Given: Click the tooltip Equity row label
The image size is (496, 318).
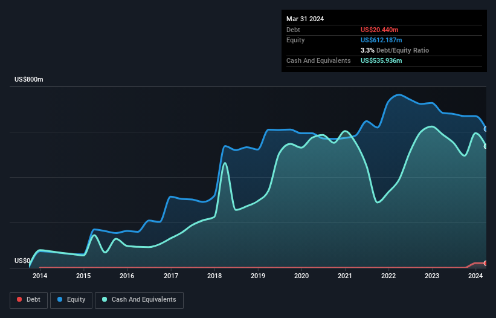Looking at the screenshot, I should [295, 40].
